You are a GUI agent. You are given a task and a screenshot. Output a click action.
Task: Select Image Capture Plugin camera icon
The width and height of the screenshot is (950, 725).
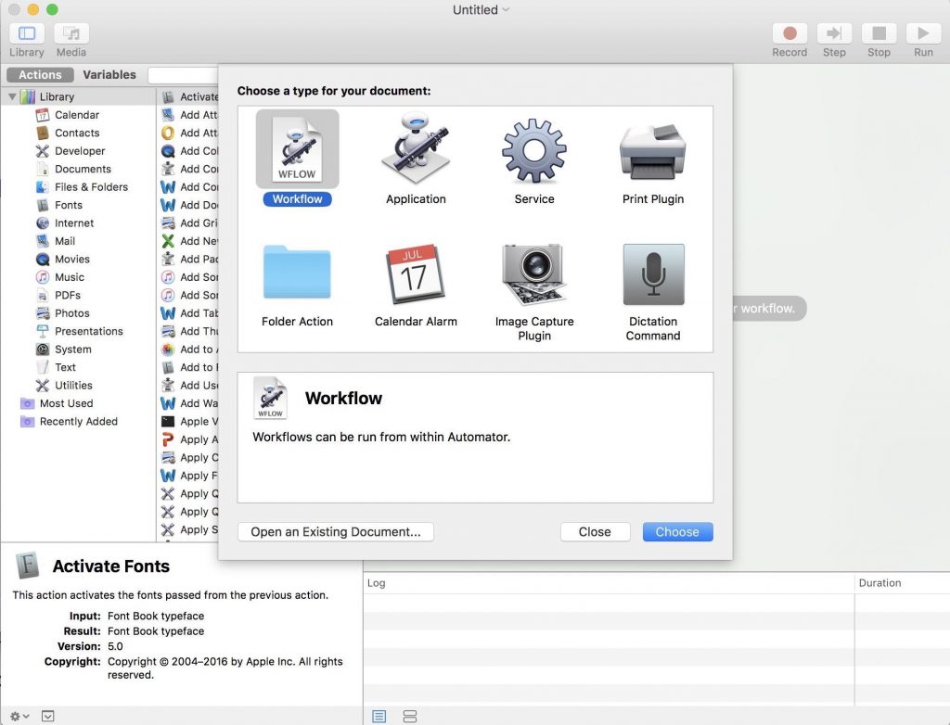coord(533,273)
